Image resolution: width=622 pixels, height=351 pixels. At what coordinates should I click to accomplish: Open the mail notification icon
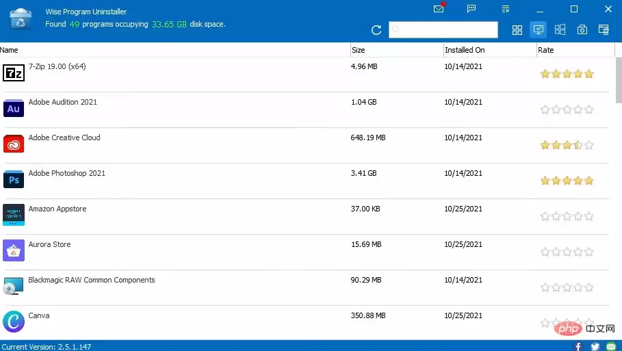(x=439, y=8)
